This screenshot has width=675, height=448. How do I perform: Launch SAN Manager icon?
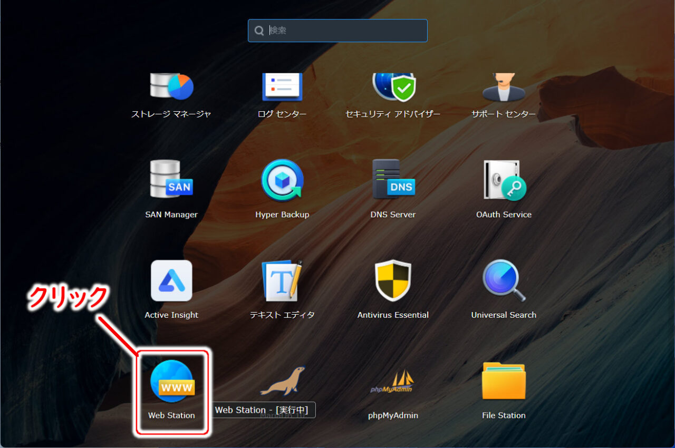(171, 180)
